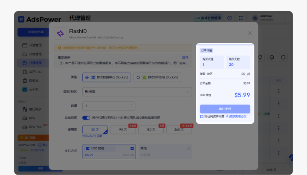This screenshot has height=175, width=307.
Task: Click the 订单详情 tag
Action: [206, 50]
